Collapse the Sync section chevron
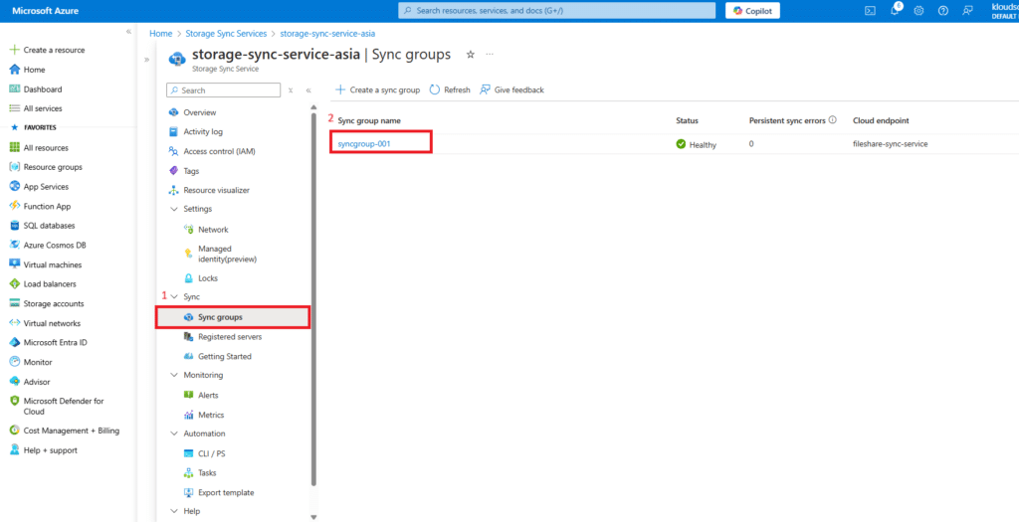 (174, 297)
